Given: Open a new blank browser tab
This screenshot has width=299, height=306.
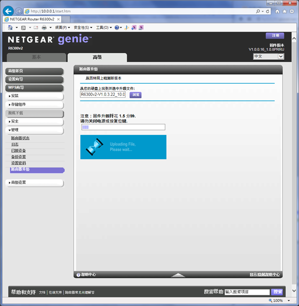Looking at the screenshot, I should [x=66, y=19].
